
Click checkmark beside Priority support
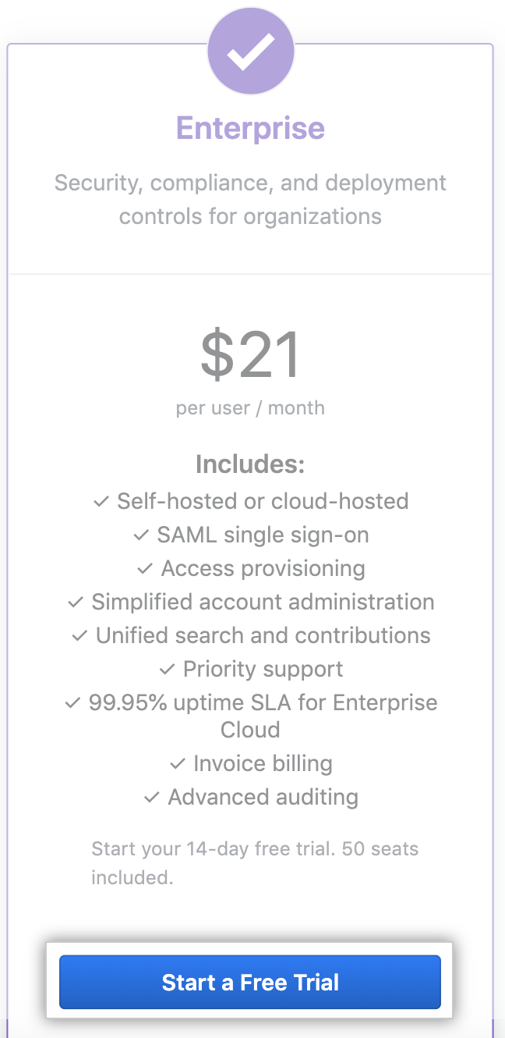click(x=167, y=670)
